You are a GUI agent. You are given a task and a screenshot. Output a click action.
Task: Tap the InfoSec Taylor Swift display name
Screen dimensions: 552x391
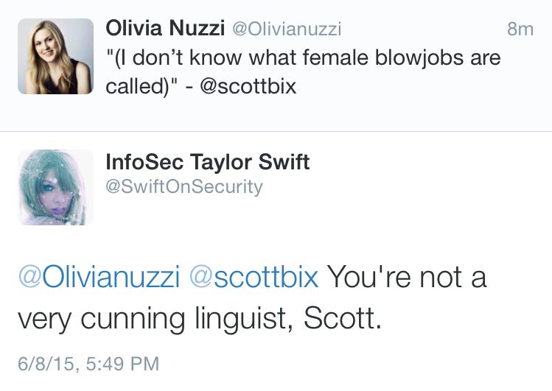point(208,161)
